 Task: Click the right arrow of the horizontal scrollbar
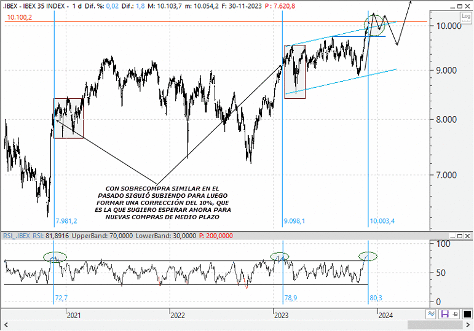469,325
